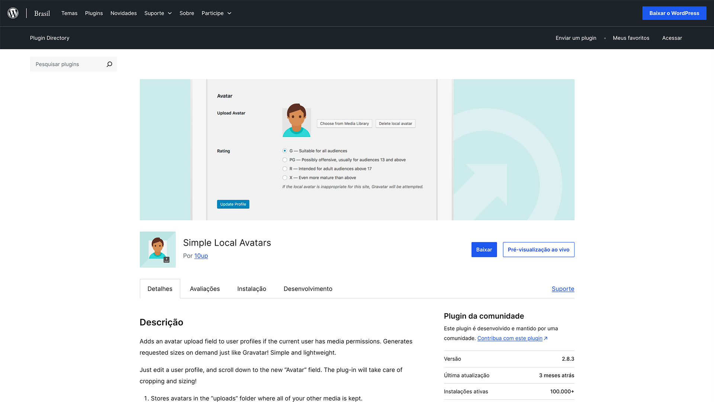Click Pré-visualização ao vivo button

click(x=538, y=249)
